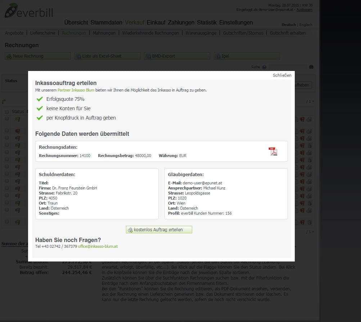The width and height of the screenshot is (361, 322).
Task: Switch to the Gutschriften/Stornos tab
Action: 243,33
